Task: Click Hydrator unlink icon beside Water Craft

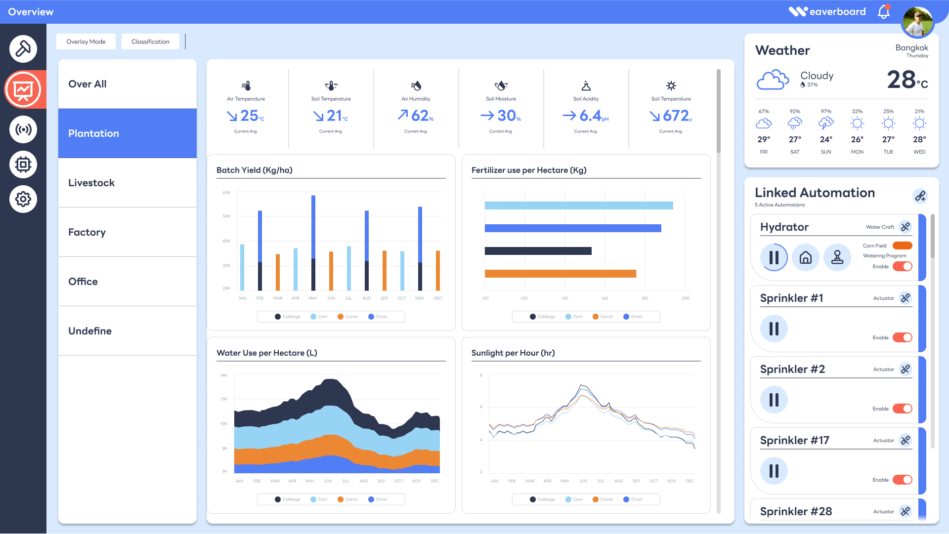Action: [905, 227]
